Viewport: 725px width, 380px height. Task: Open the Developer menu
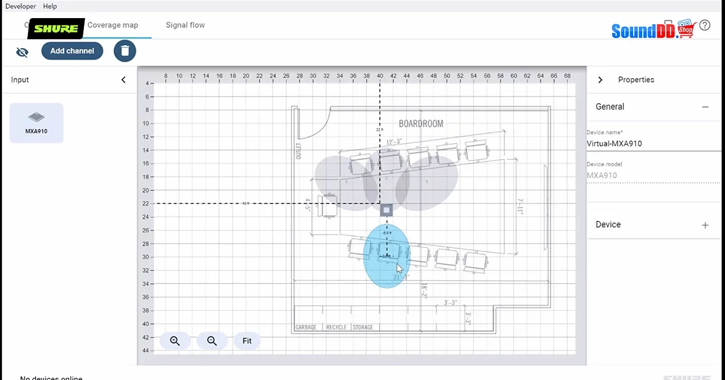coord(21,6)
